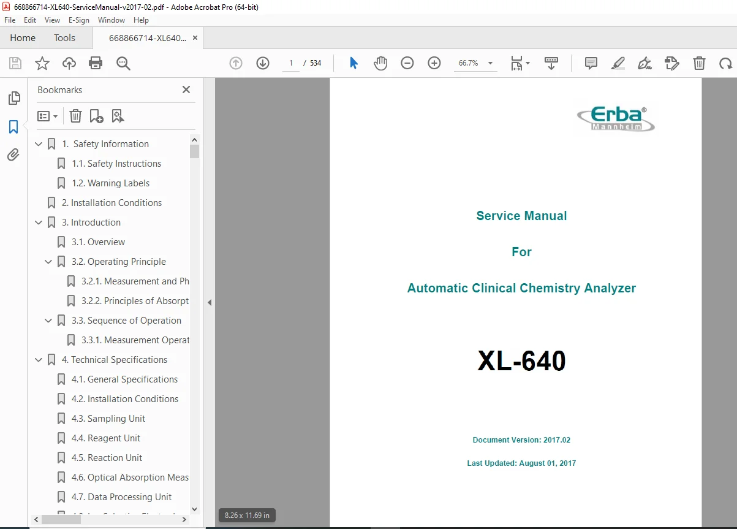Close the 668866714-XL640 document tab

coord(195,38)
